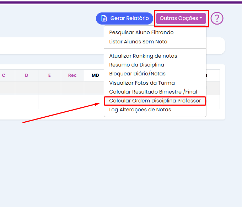This screenshot has width=242, height=207.
Task: Click the C column header
Action: click(x=4, y=75)
